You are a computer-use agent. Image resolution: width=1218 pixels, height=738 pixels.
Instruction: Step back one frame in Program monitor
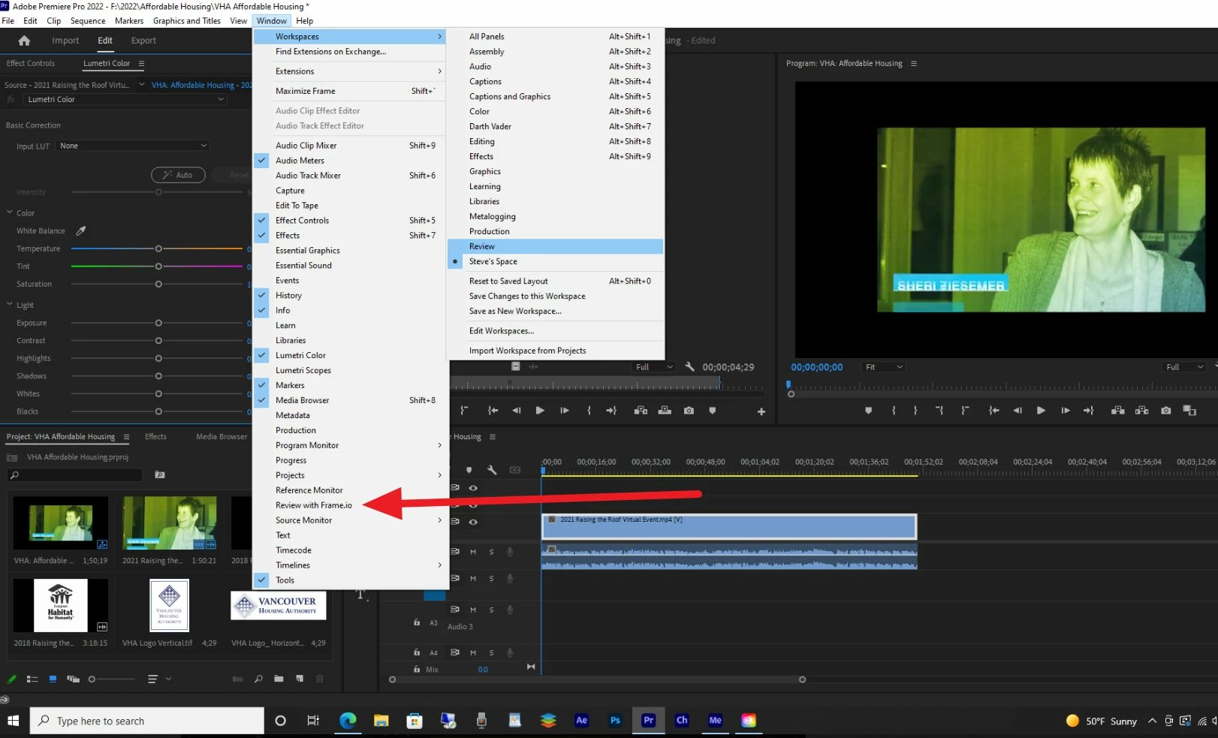click(1018, 411)
